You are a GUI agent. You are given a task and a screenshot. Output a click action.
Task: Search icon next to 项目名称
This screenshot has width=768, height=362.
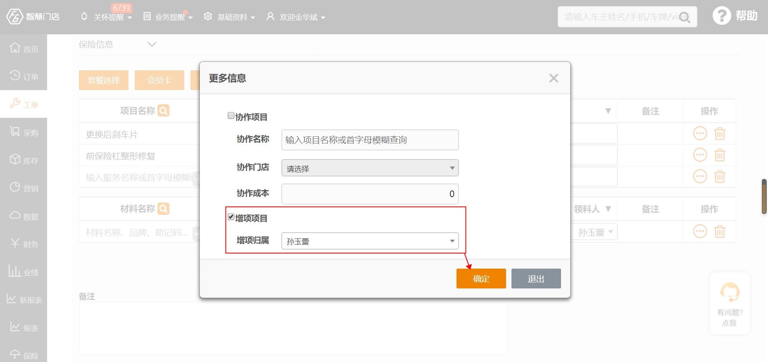164,110
